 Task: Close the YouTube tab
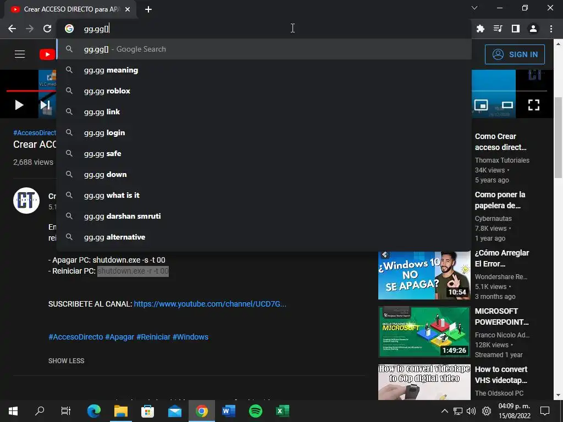pos(127,9)
